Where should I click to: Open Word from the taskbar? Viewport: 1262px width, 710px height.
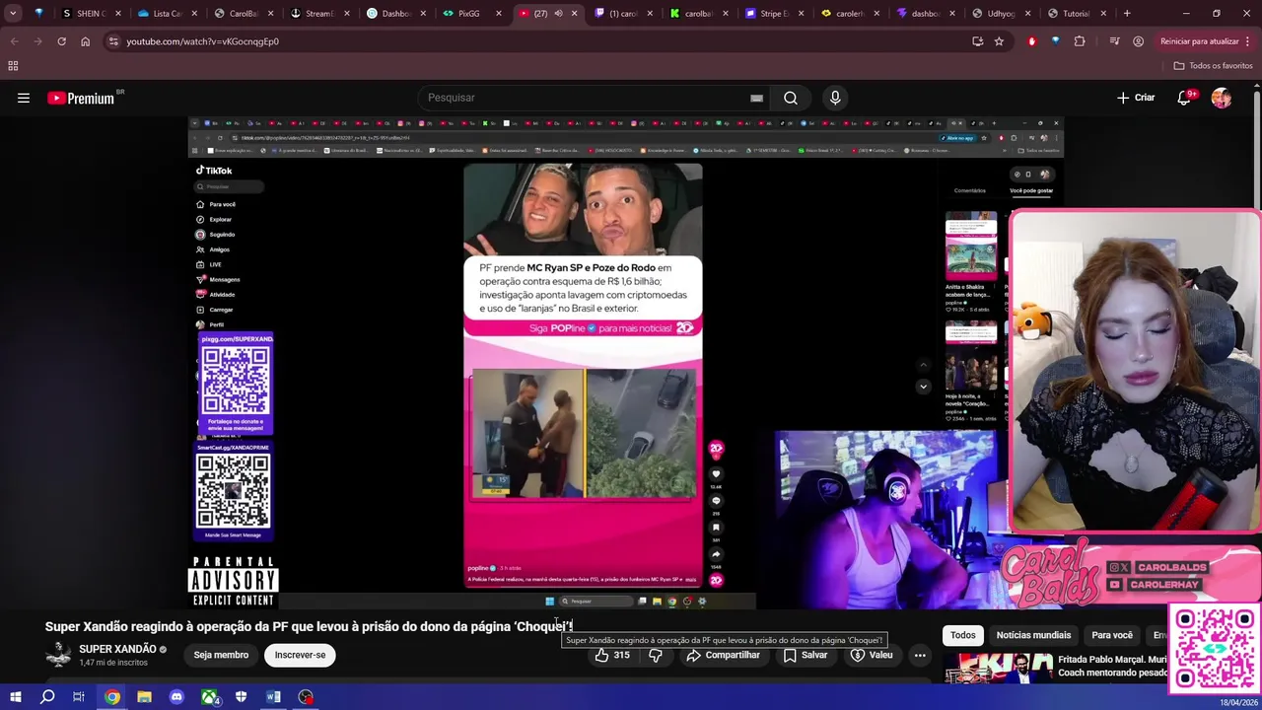pos(273,697)
